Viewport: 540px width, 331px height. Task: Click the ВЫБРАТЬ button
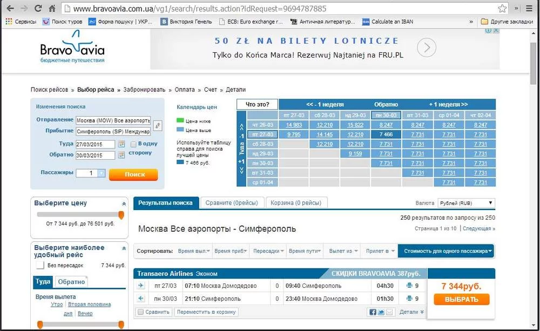[x=462, y=299]
